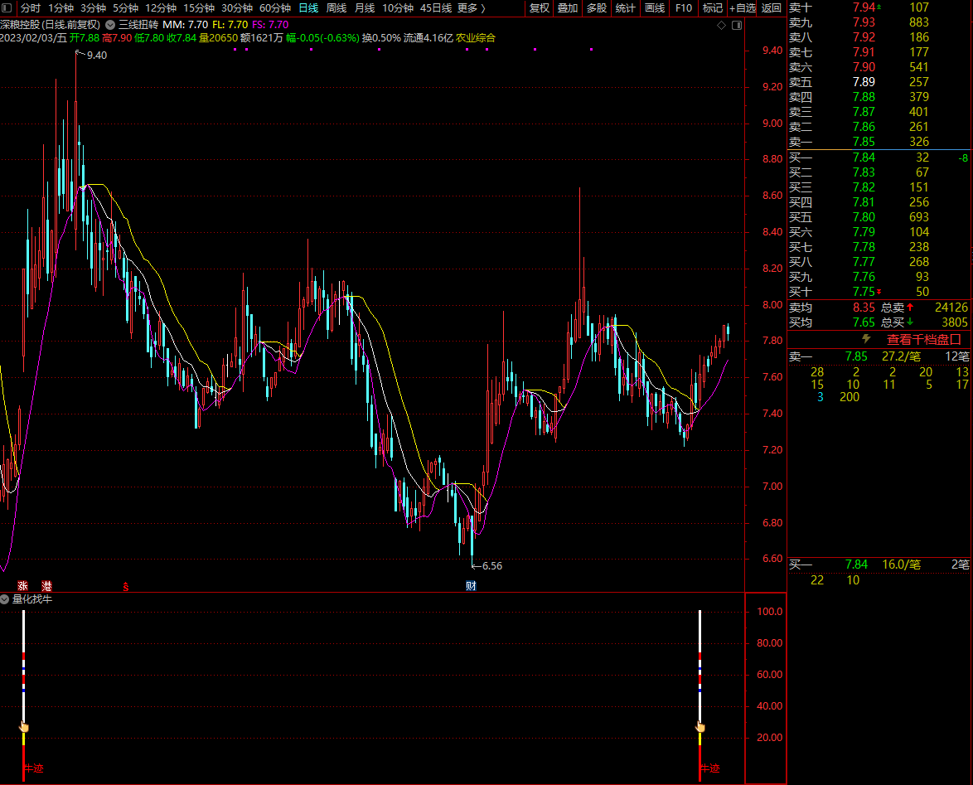The height and width of the screenshot is (785, 973).
Task: Click the left pointing-hand signal in 量化找牛
Action: 23,727
